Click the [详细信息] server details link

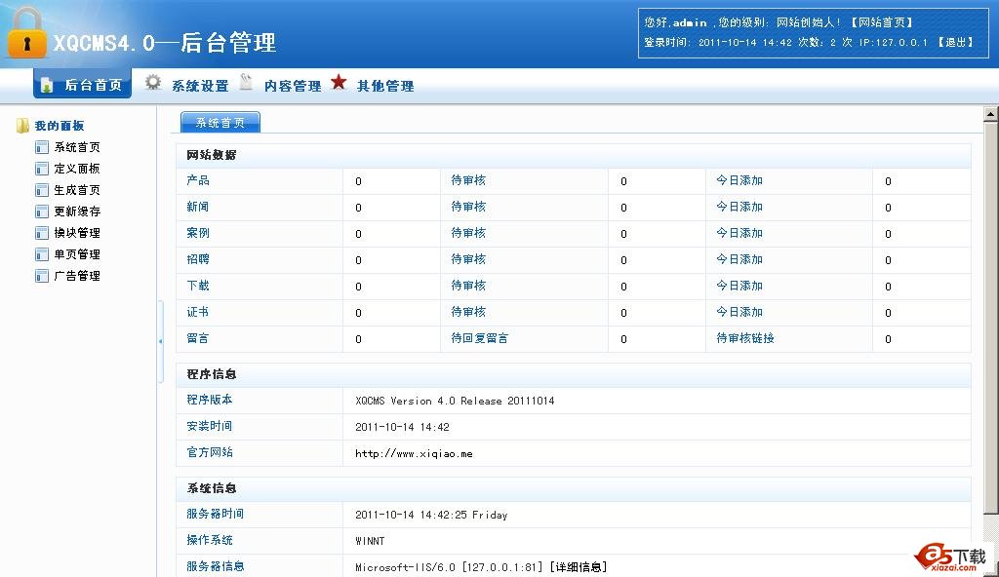(x=578, y=567)
